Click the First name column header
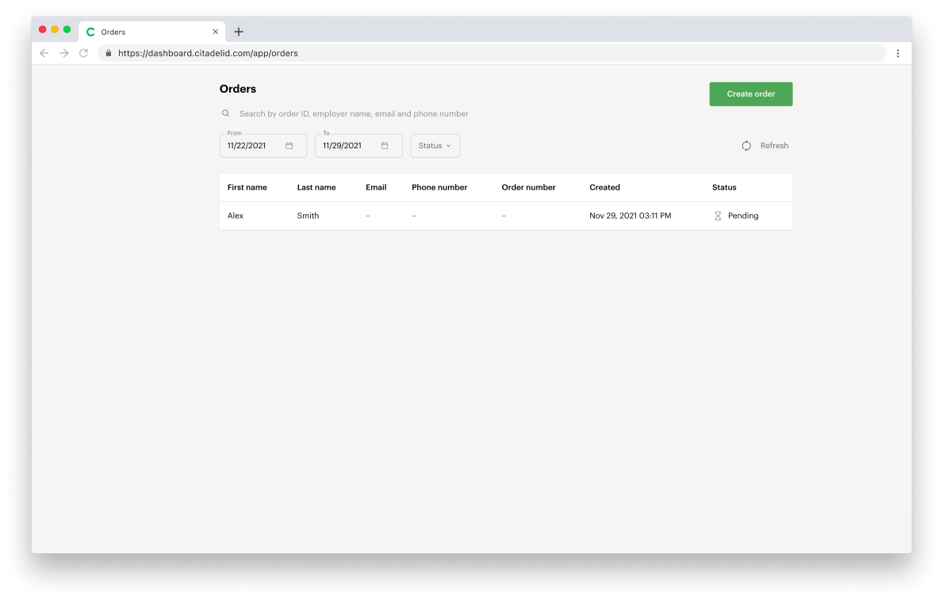Viewport: 943px width, 600px height. (247, 188)
